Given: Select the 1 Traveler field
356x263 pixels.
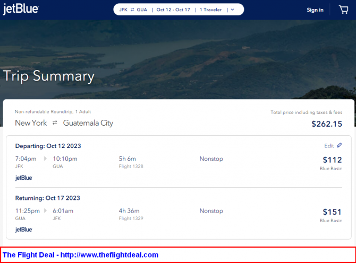Looking at the screenshot, I should 210,10.
